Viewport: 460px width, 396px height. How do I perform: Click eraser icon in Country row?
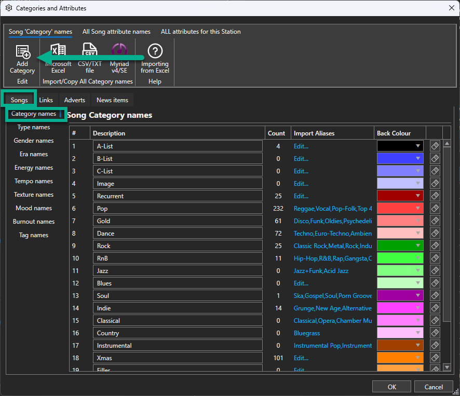click(435, 333)
